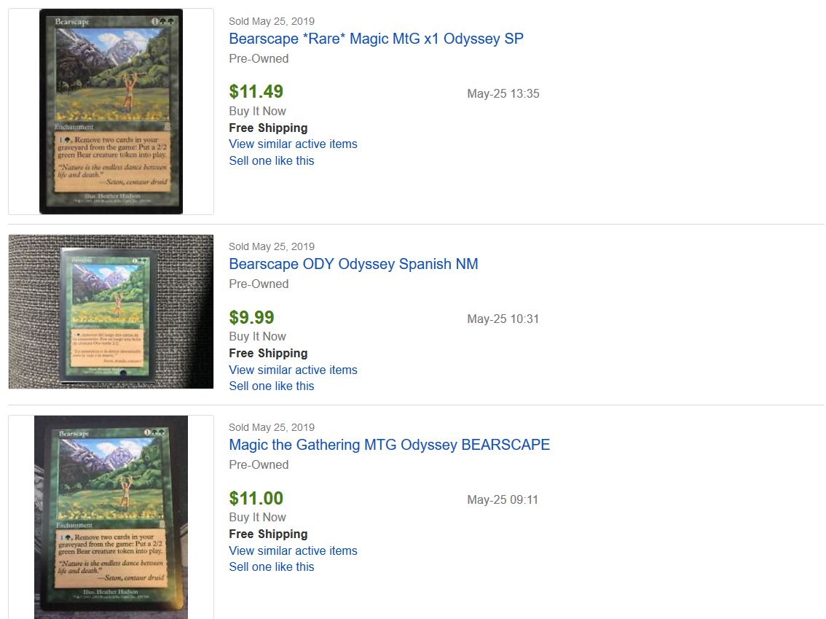
Task: Click "Free Shipping" text on the $11.49 listing
Action: (268, 128)
